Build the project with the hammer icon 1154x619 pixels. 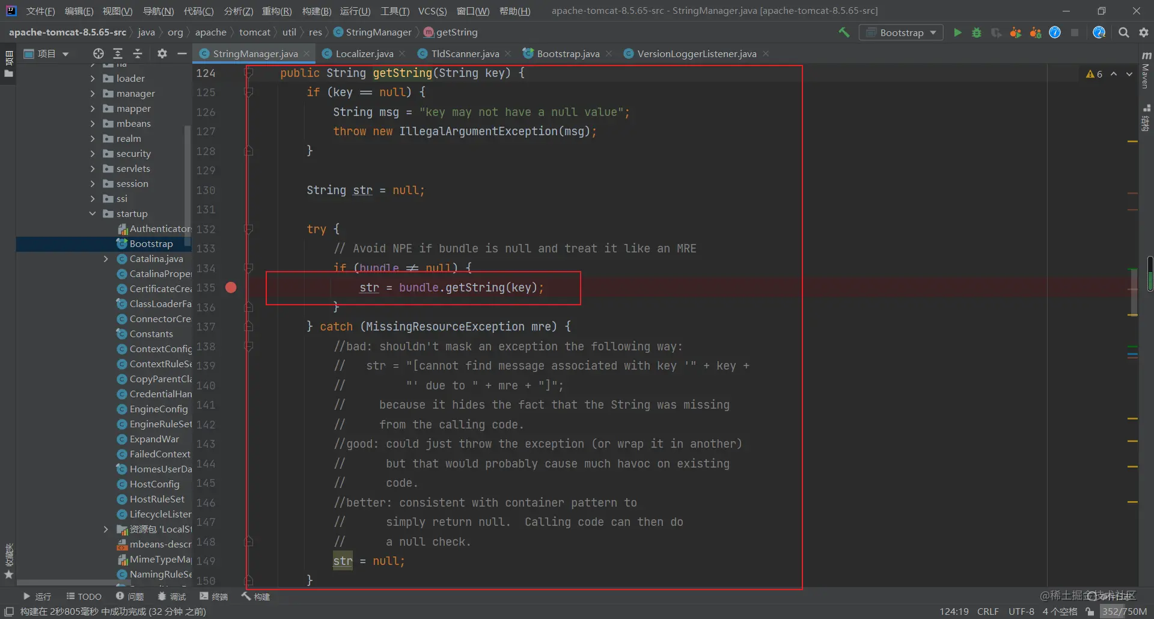(x=844, y=32)
